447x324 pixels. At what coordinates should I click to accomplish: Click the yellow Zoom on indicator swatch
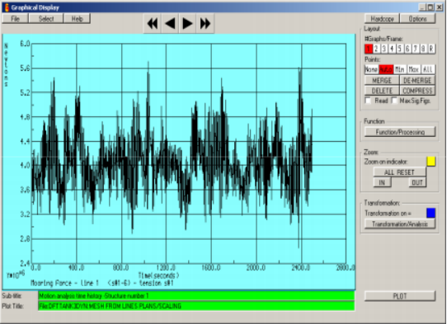(x=431, y=162)
